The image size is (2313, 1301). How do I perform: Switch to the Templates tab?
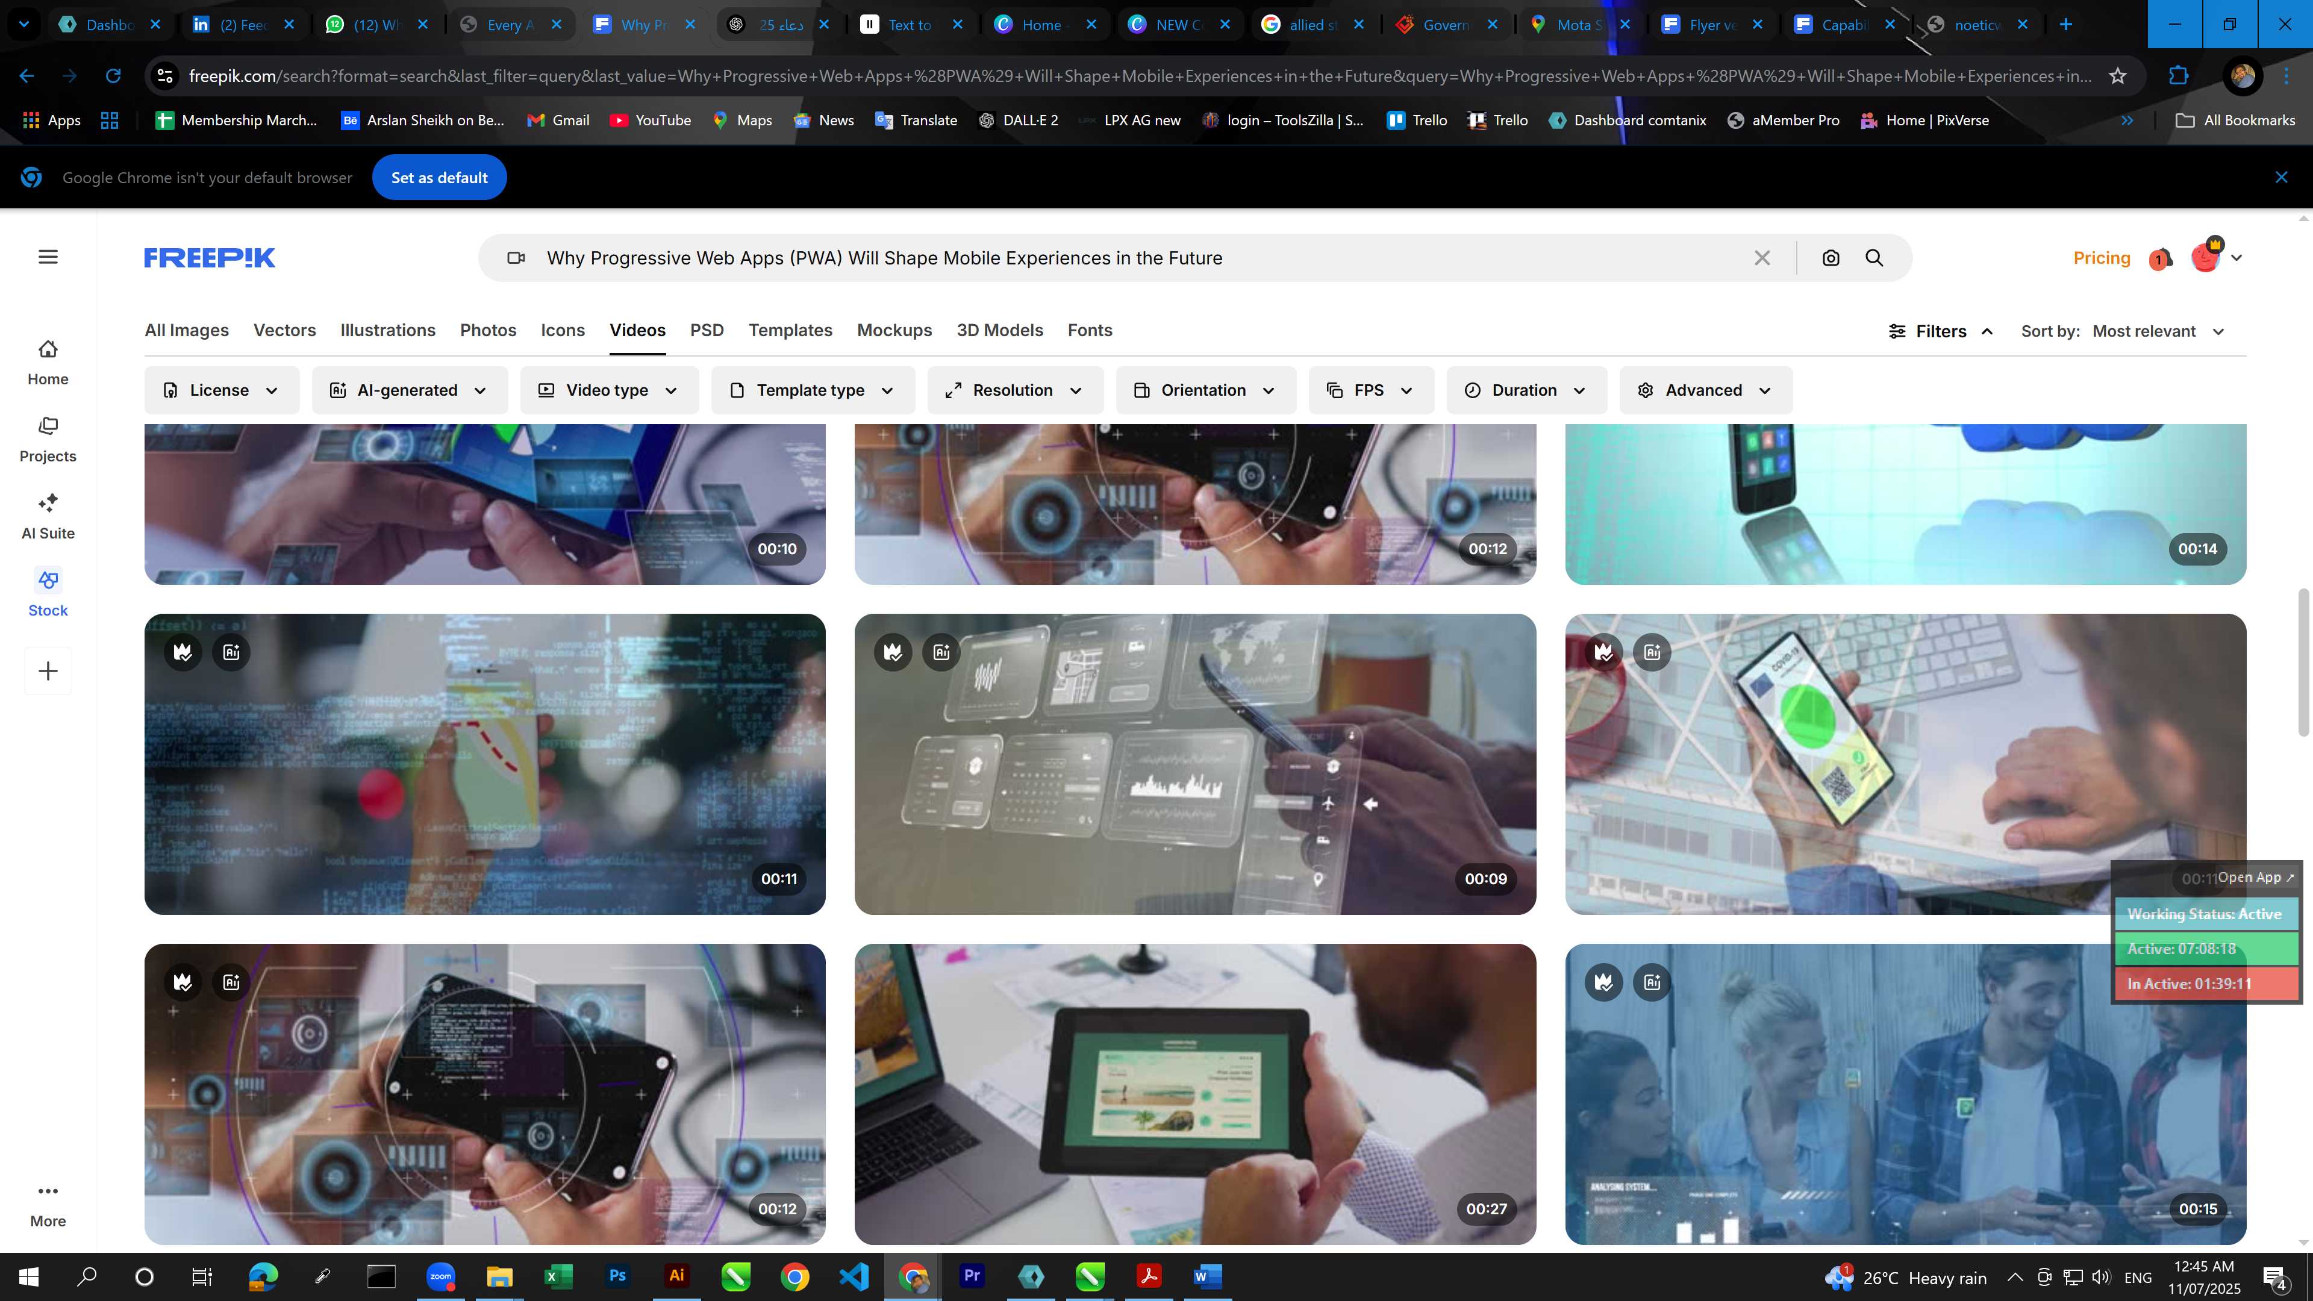click(790, 331)
